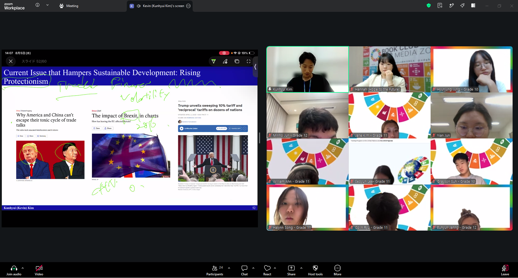Turn on the Video camera
518x278 pixels.
coord(39,270)
